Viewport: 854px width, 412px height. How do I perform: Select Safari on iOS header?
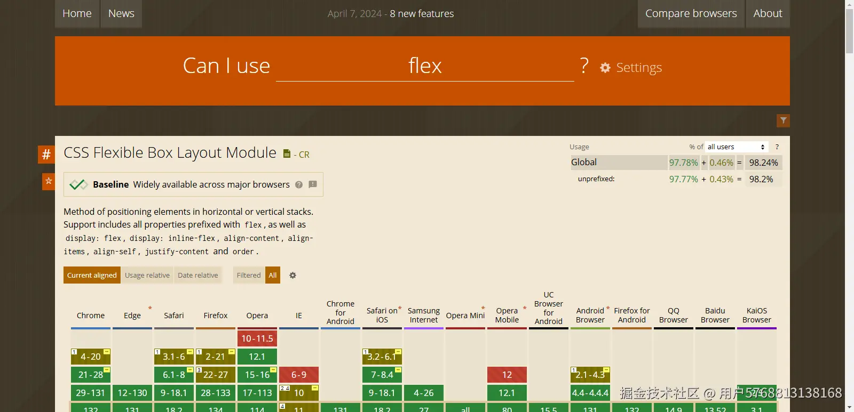[382, 315]
